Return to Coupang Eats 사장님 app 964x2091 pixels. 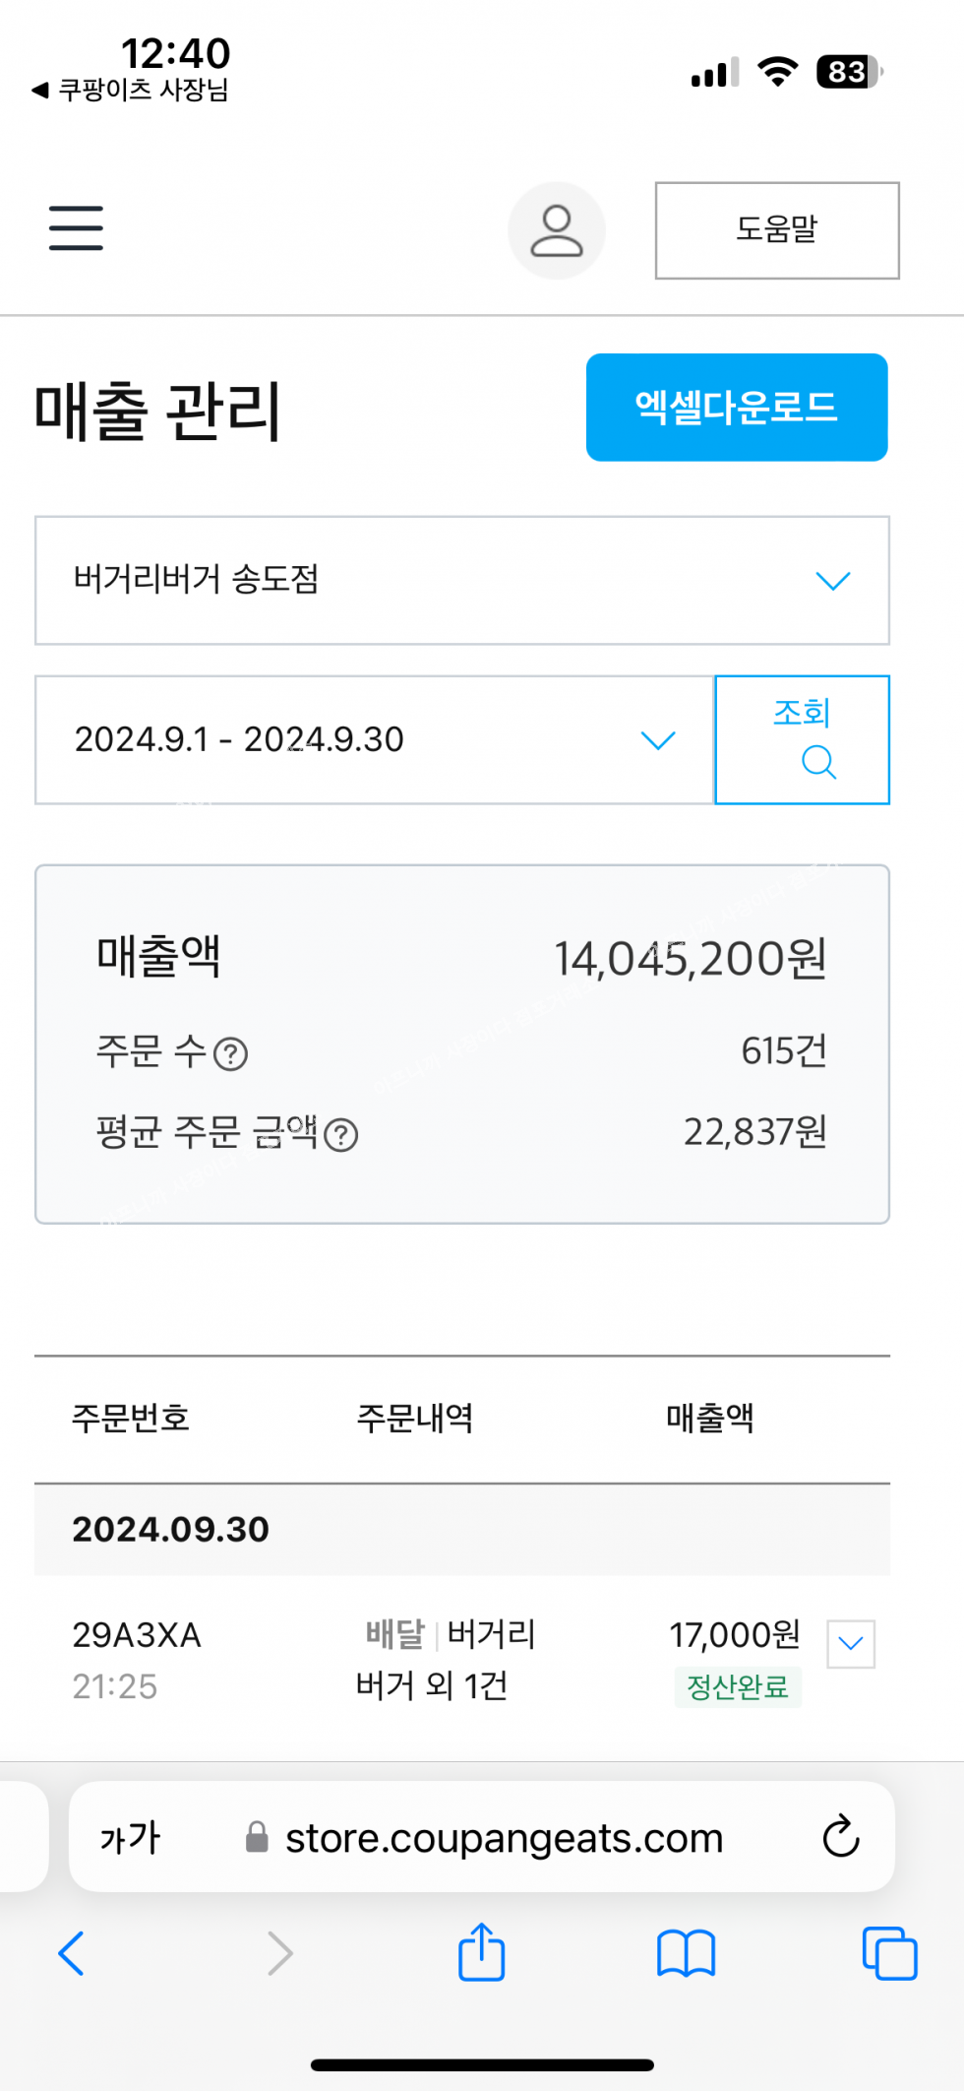click(132, 91)
